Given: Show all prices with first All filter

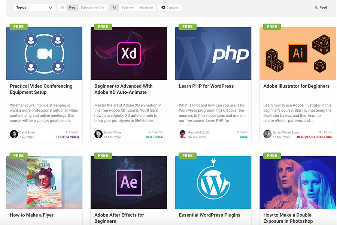Looking at the screenshot, I should [x=62, y=7].
